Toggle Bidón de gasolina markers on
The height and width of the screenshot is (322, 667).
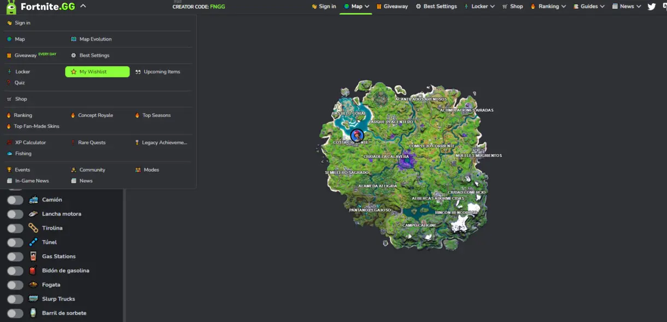pos(15,271)
